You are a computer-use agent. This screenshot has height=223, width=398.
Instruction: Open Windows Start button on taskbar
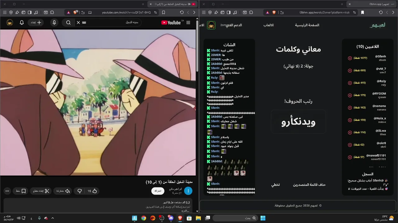point(263,218)
